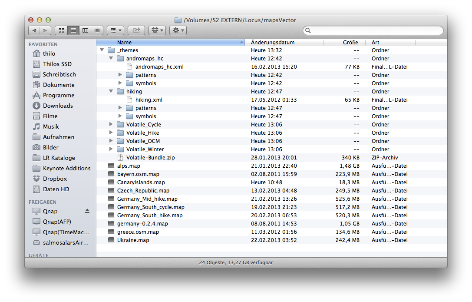The height and width of the screenshot is (302, 472).
Task: Open the Dropbox toolbar menu
Action: [157, 30]
